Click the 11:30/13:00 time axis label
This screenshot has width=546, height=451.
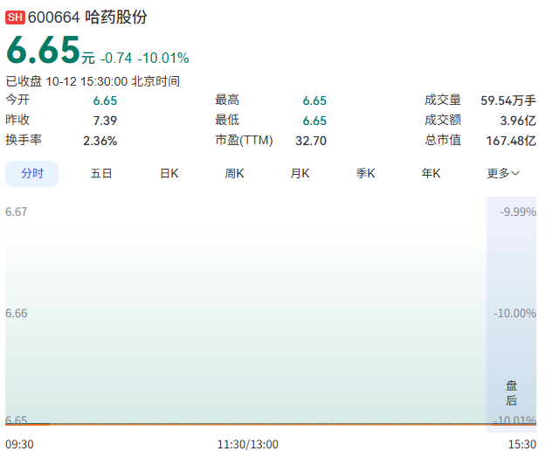pyautogui.click(x=247, y=444)
